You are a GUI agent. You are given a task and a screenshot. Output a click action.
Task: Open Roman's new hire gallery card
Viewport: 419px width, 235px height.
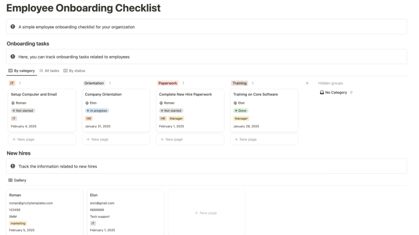[x=45, y=195]
